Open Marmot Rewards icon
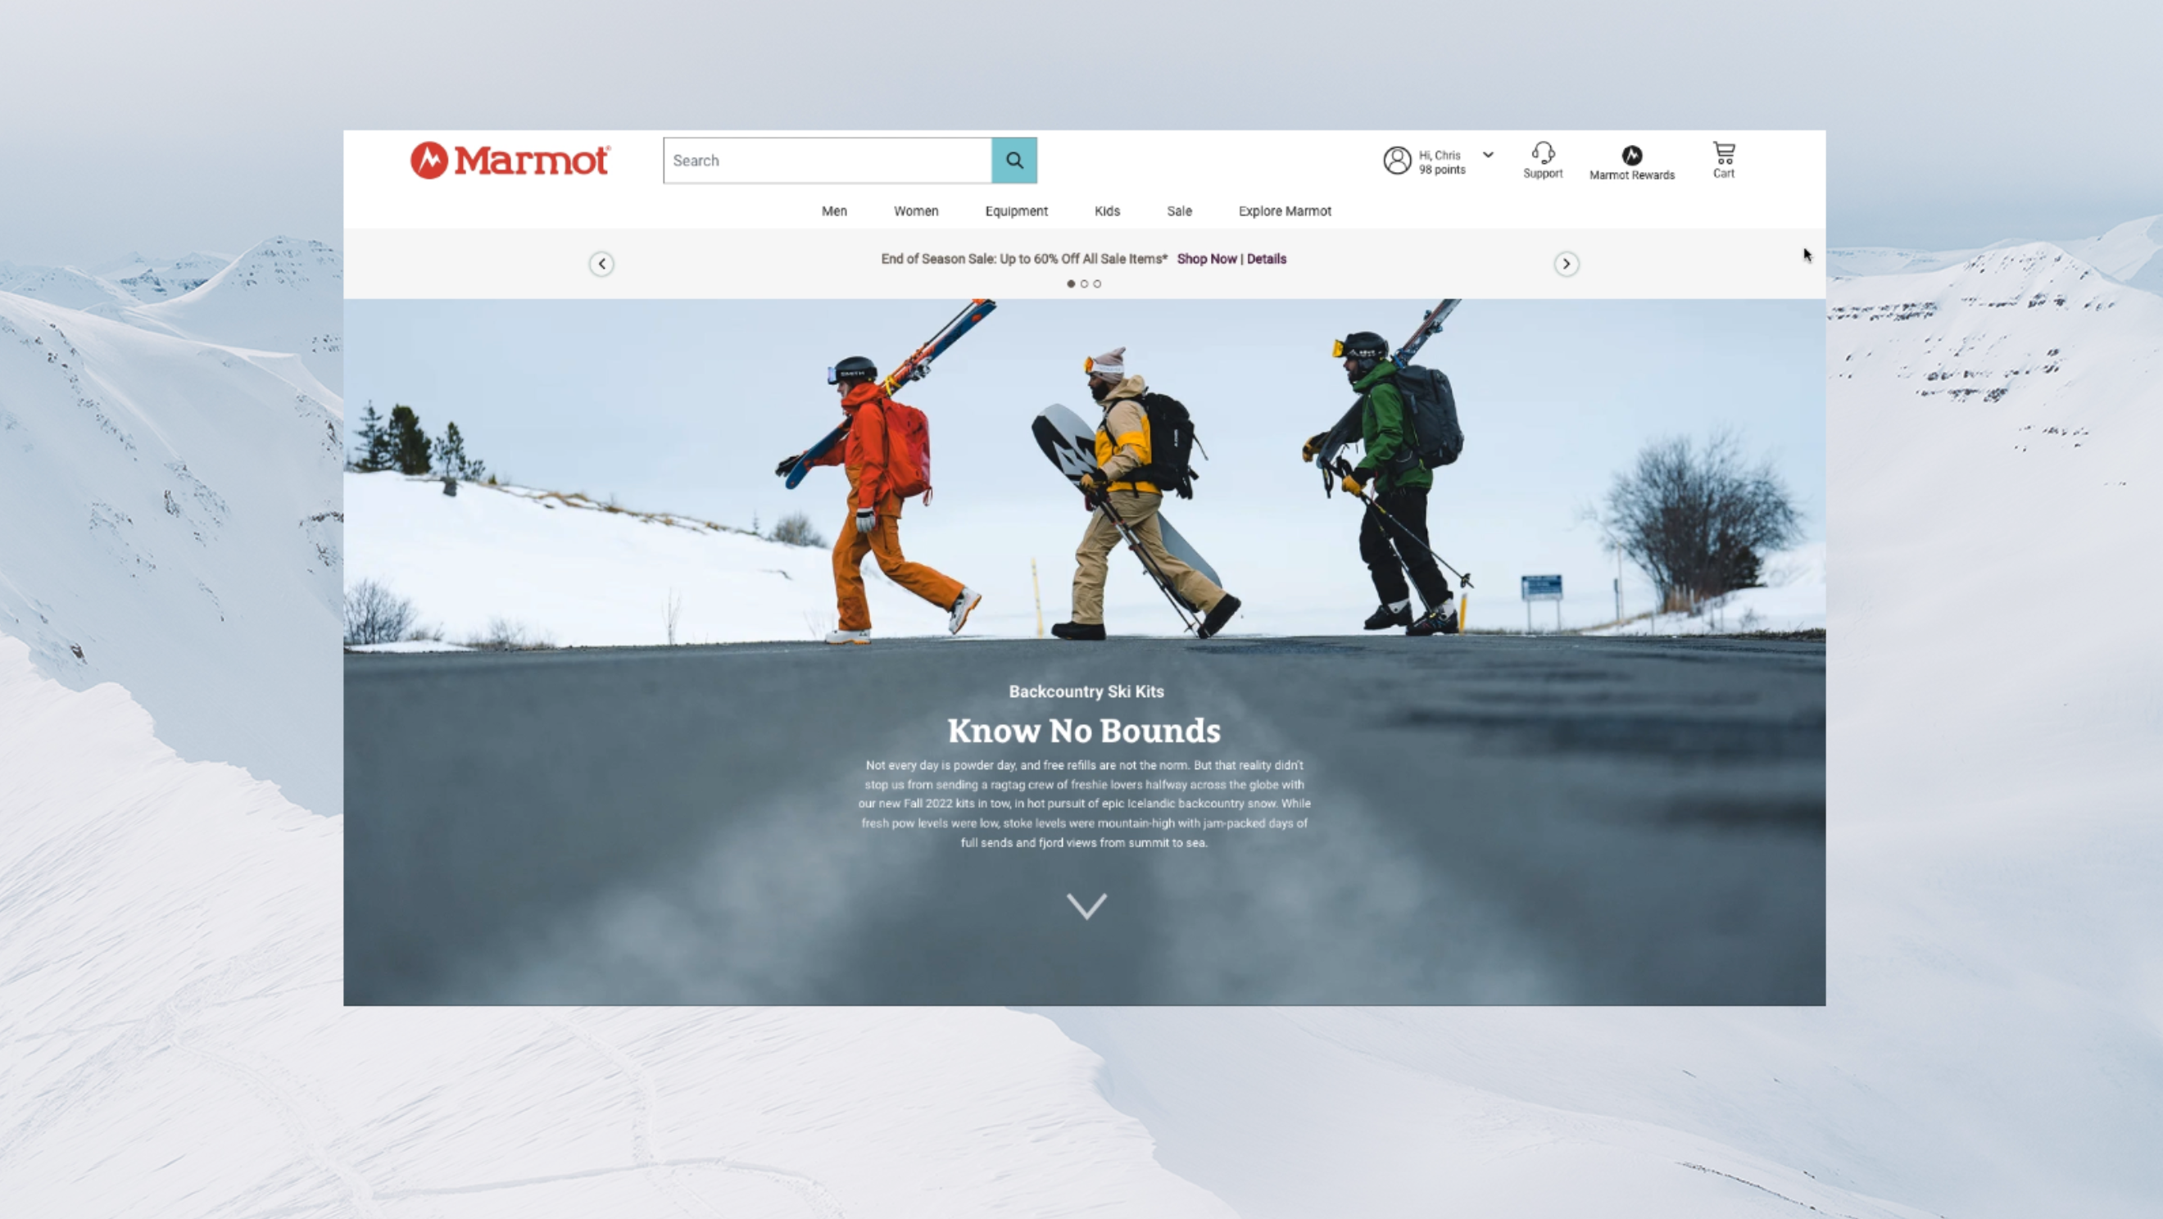 click(1630, 156)
